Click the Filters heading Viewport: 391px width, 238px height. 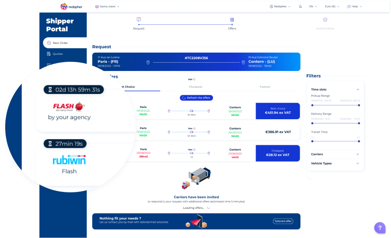(313, 76)
